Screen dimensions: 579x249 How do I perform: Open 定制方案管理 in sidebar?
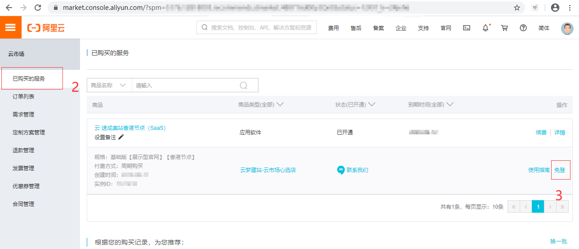pyautogui.click(x=29, y=132)
